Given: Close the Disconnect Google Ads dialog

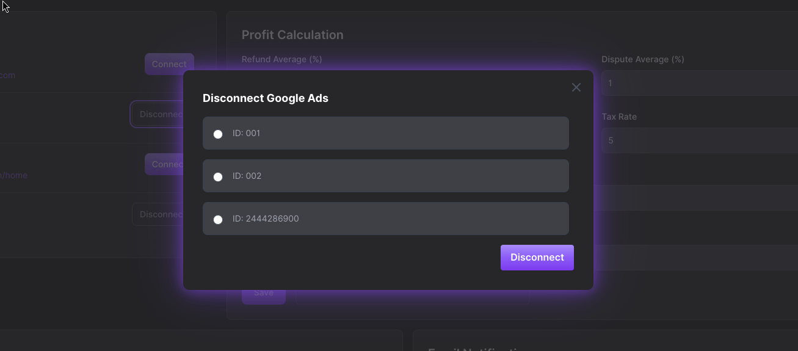Looking at the screenshot, I should tap(576, 87).
